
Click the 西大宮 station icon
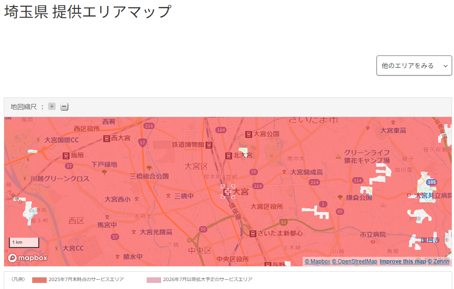pyautogui.click(x=107, y=138)
